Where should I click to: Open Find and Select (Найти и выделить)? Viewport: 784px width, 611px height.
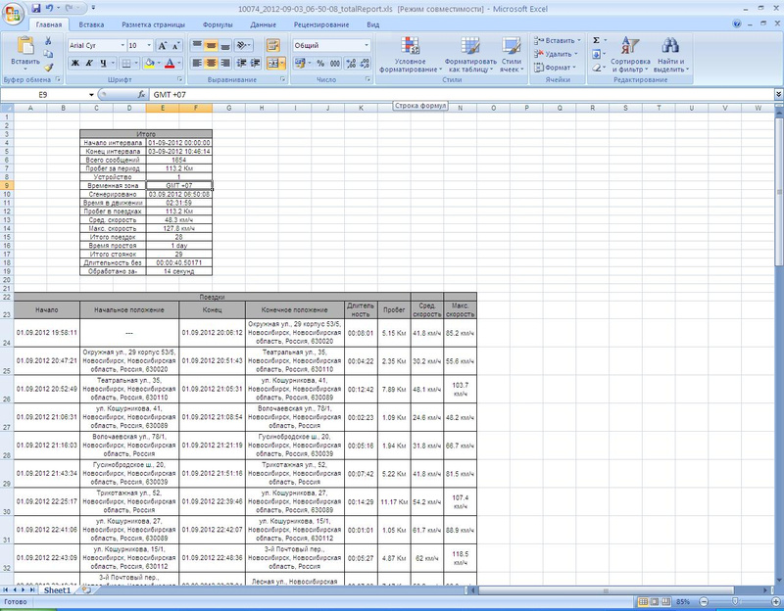669,54
